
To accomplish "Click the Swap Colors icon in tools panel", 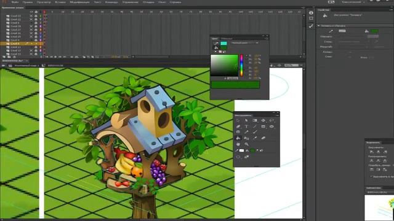I will tap(262, 150).
